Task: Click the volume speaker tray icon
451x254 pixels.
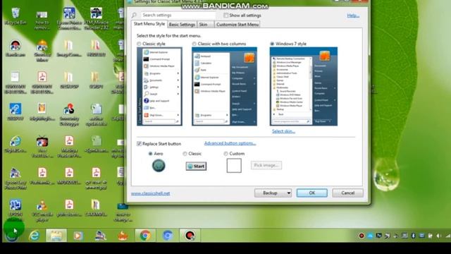Action: coord(439,236)
